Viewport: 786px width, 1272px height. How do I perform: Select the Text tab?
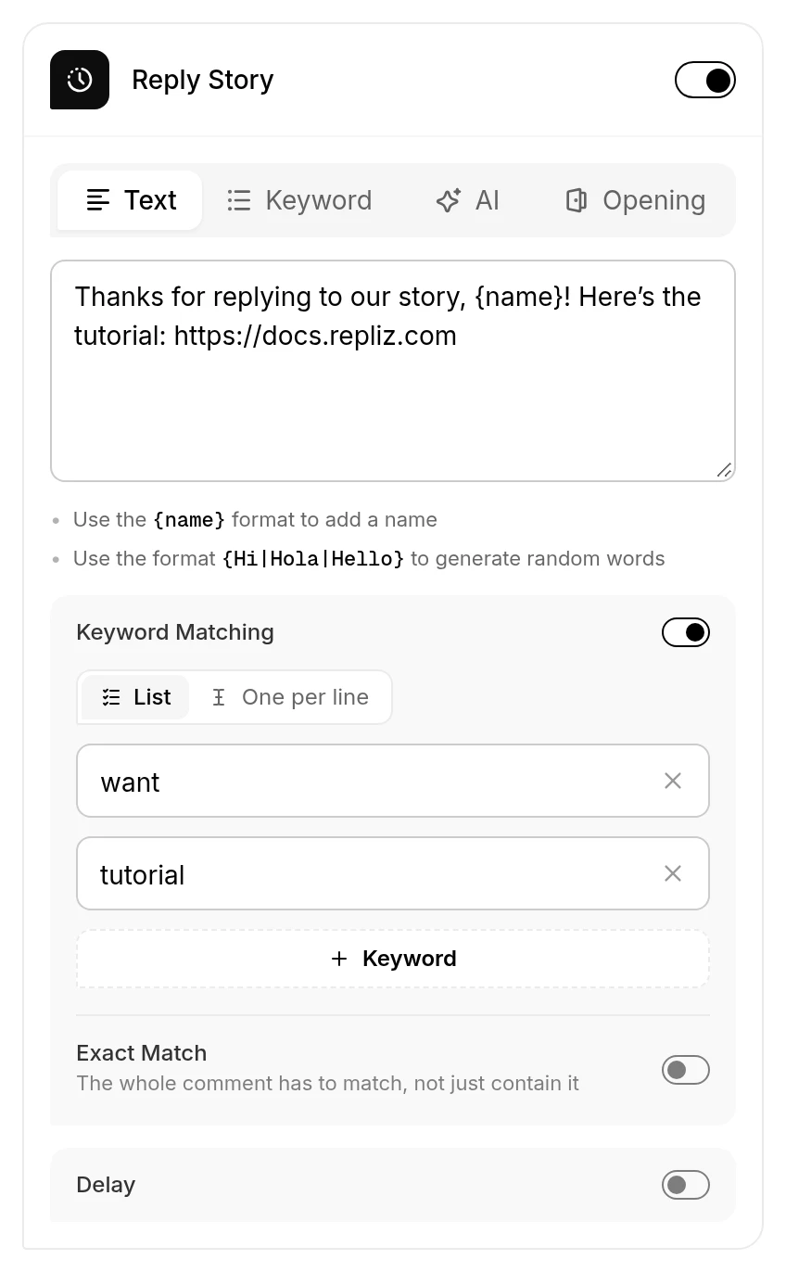[130, 200]
